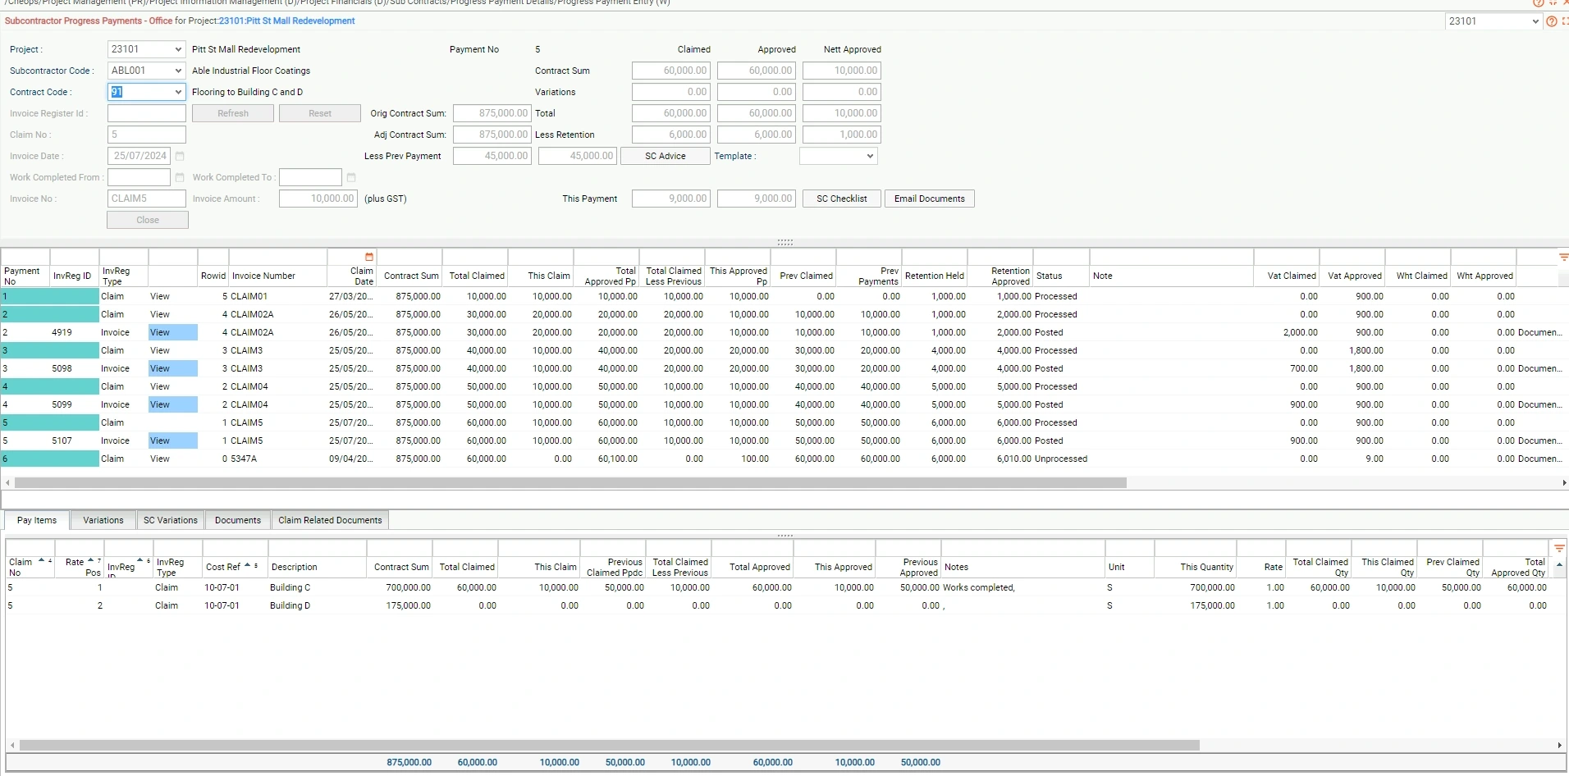Click right scroll arrow of Pay Items grid
The width and height of the screenshot is (1569, 776).
[x=1559, y=746]
